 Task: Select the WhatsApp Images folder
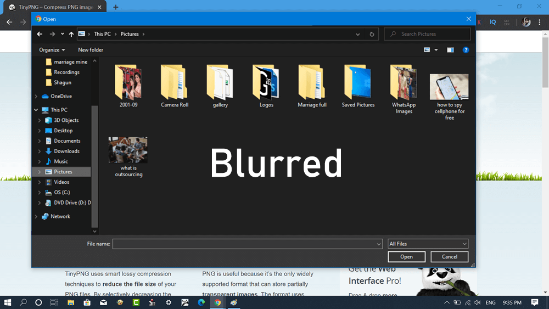pyautogui.click(x=404, y=89)
